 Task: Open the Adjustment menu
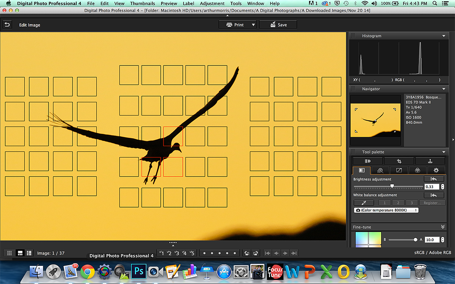(x=212, y=3)
